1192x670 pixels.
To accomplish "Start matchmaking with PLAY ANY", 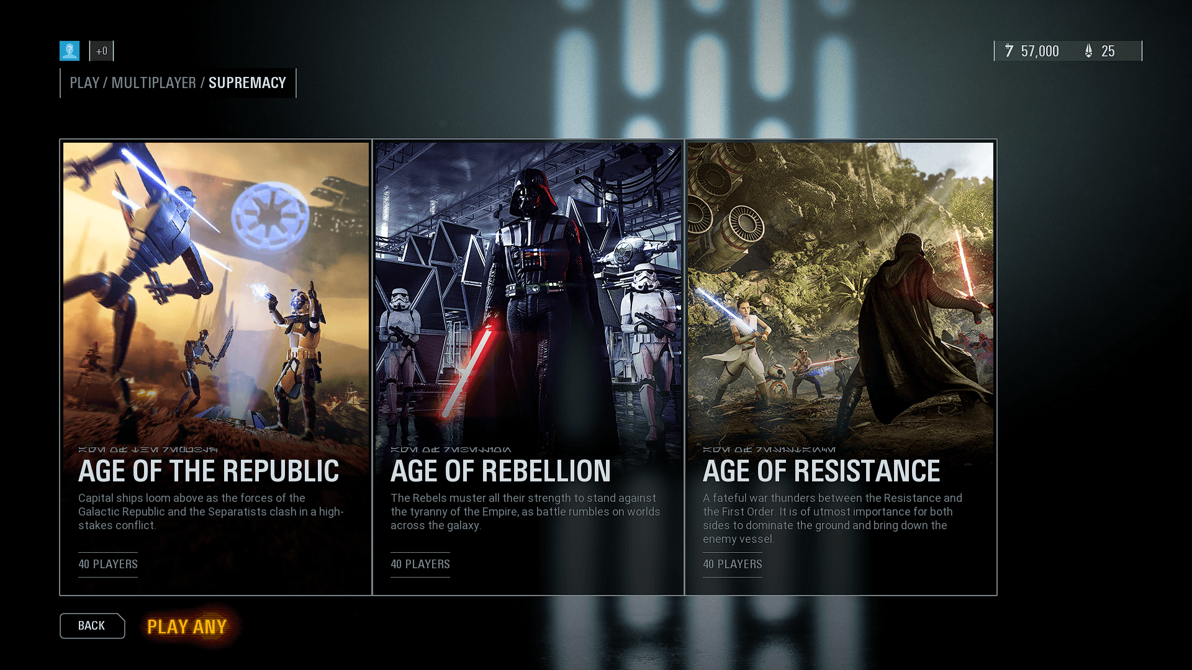I will 187,627.
